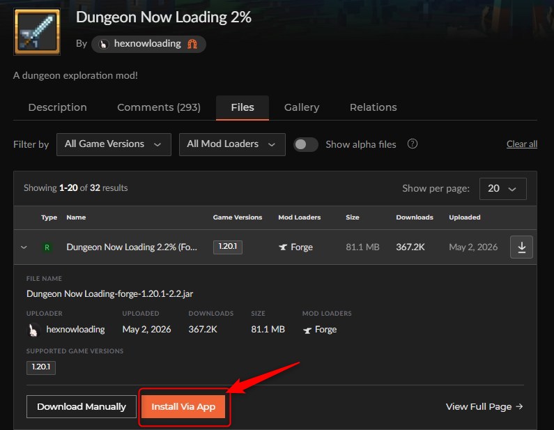Click the May 2, 2026 date in file row
554x430 pixels.
coord(473,247)
